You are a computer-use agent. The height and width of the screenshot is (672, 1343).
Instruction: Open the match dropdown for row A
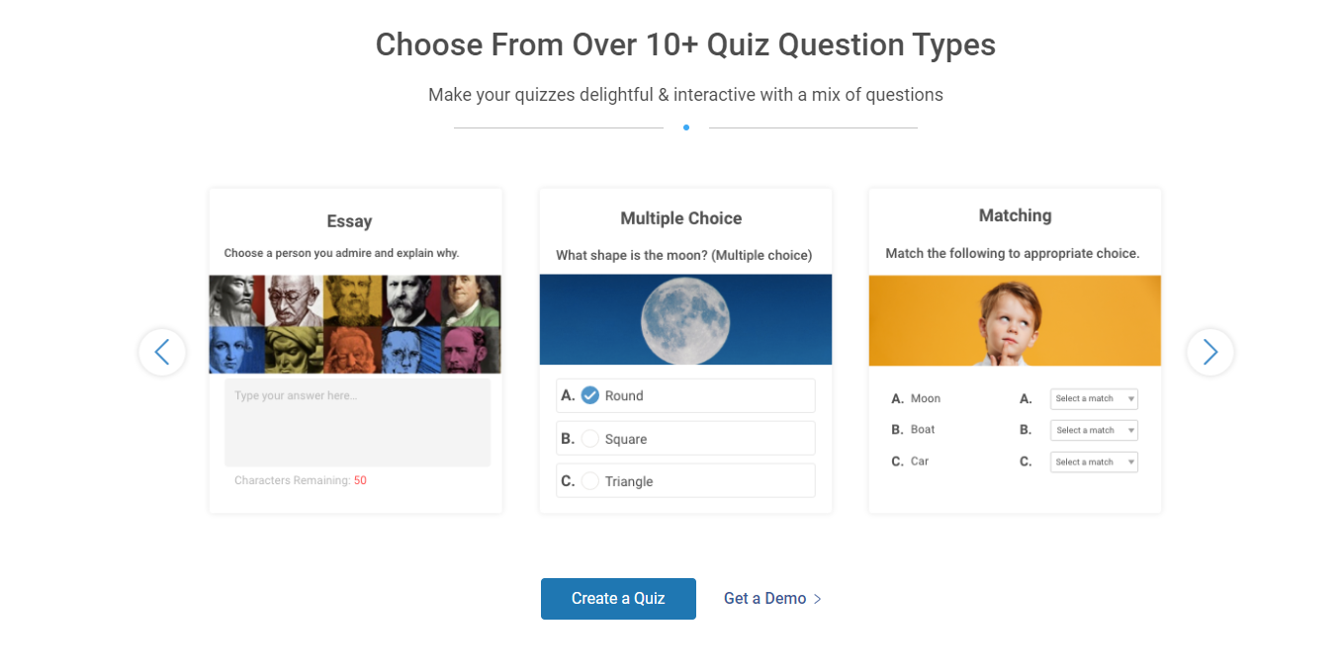point(1094,399)
